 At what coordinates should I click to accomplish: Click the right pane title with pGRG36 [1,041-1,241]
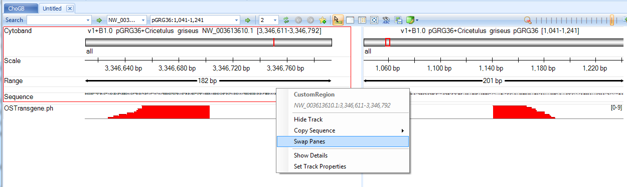(490, 30)
